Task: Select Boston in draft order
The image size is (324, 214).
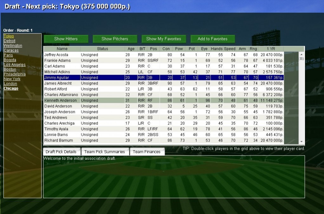Action: coord(10,69)
